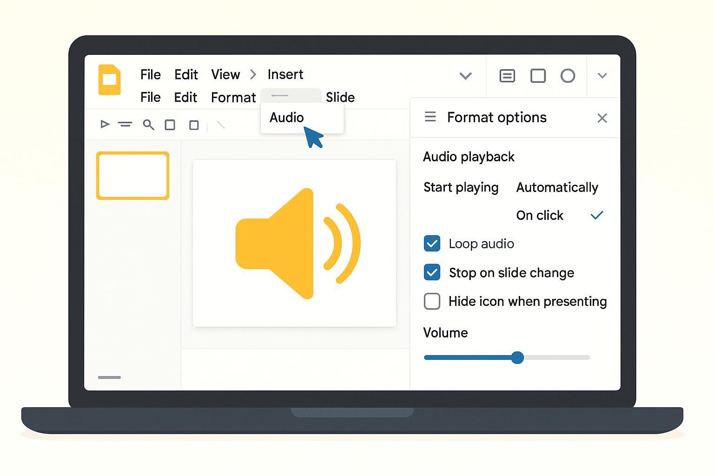This screenshot has width=714, height=476.
Task: Click the Volume slider handle
Action: tap(517, 357)
